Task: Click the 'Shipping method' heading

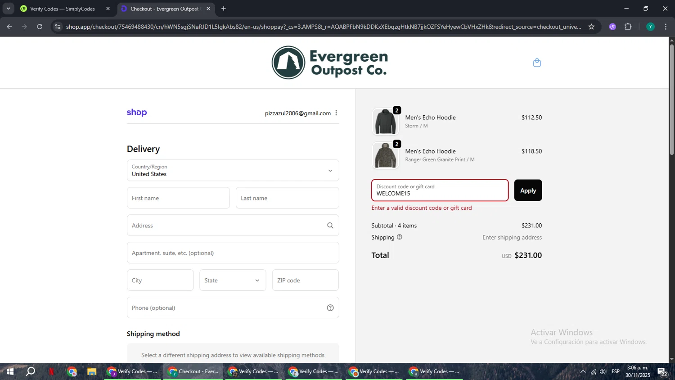Action: (x=153, y=334)
